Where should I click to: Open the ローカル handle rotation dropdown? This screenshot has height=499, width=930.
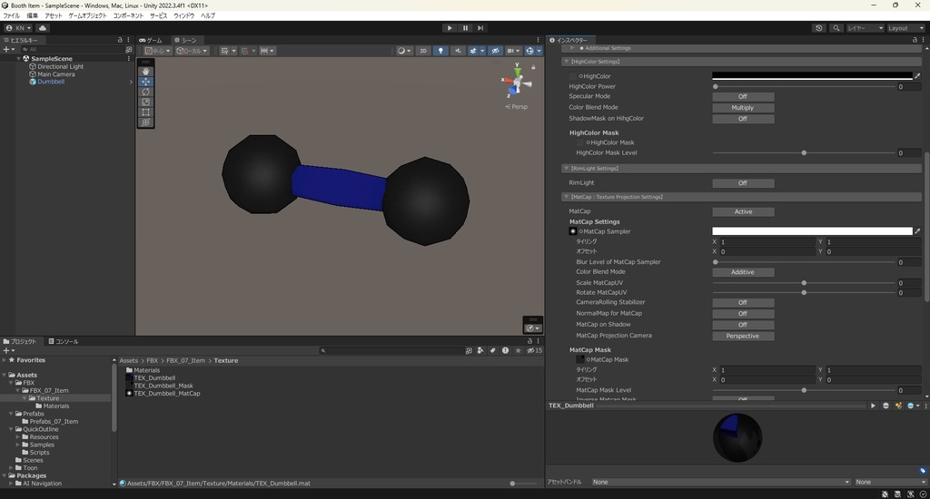click(192, 51)
